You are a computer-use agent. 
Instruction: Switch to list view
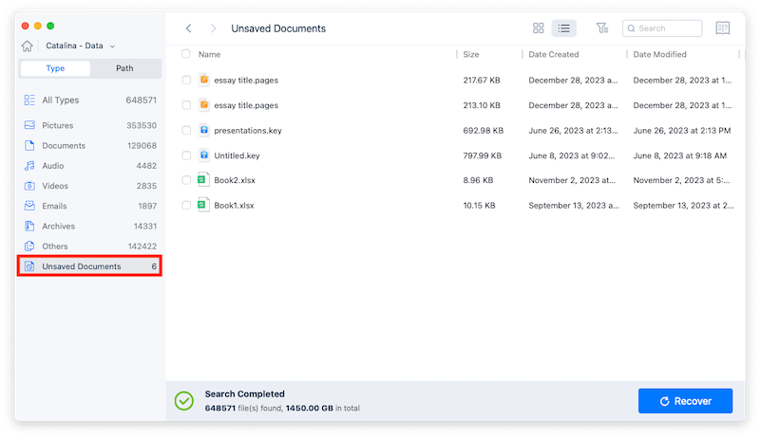(563, 28)
